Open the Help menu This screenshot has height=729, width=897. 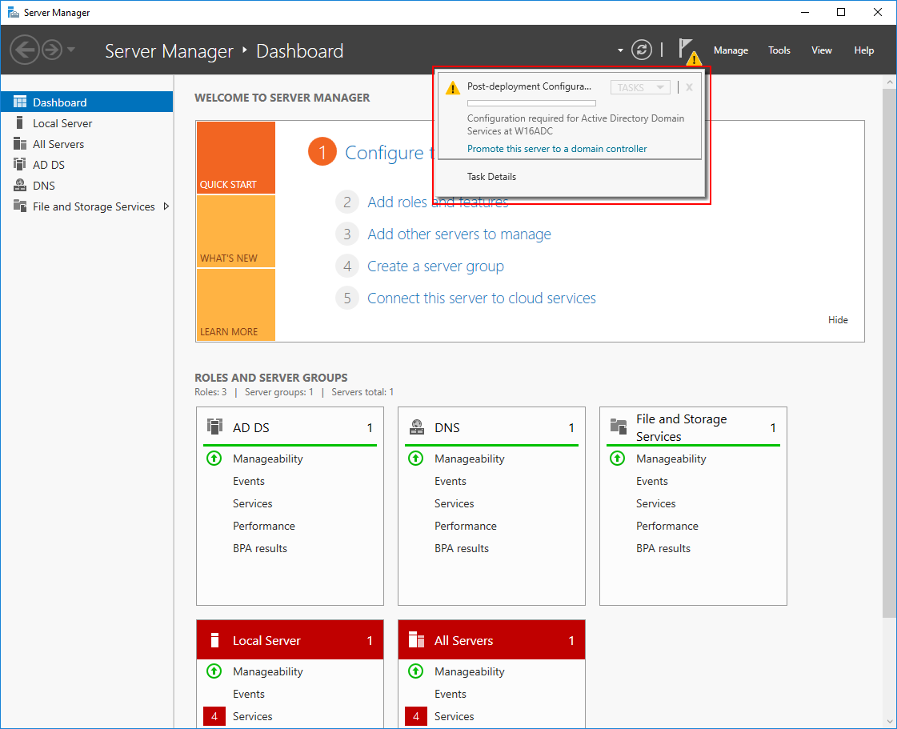tap(864, 50)
